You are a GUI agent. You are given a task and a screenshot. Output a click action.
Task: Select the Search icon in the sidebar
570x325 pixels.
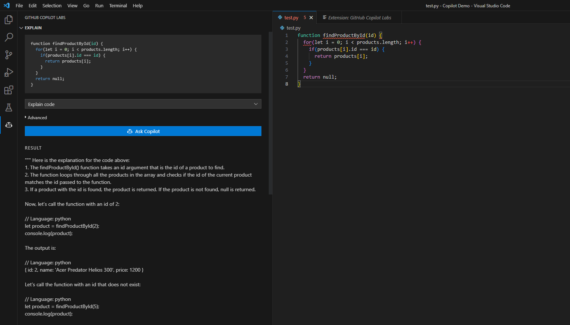point(8,37)
